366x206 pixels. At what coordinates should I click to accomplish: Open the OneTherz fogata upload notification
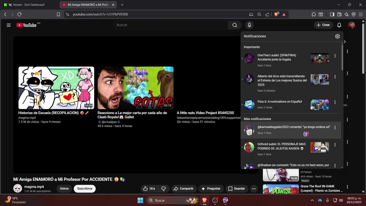[x=291, y=60]
